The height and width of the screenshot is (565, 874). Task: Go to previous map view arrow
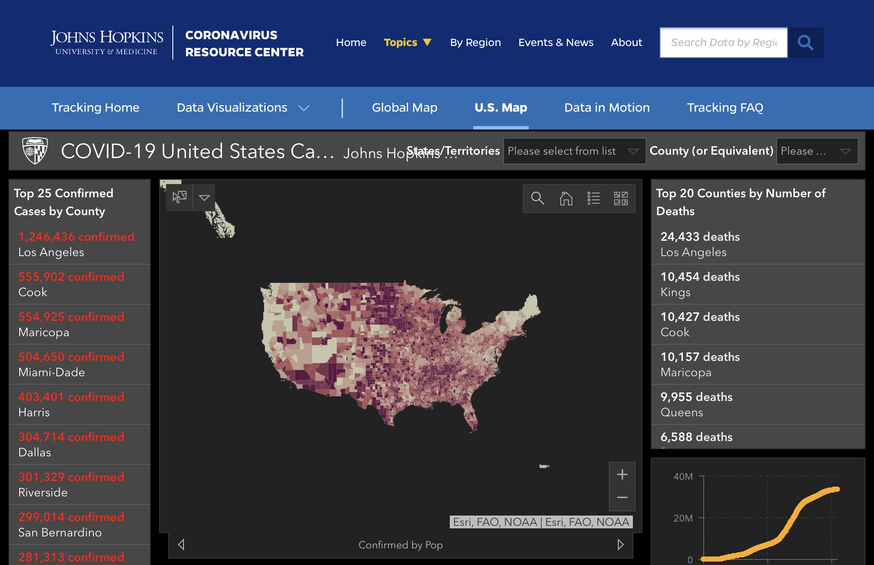pos(181,545)
